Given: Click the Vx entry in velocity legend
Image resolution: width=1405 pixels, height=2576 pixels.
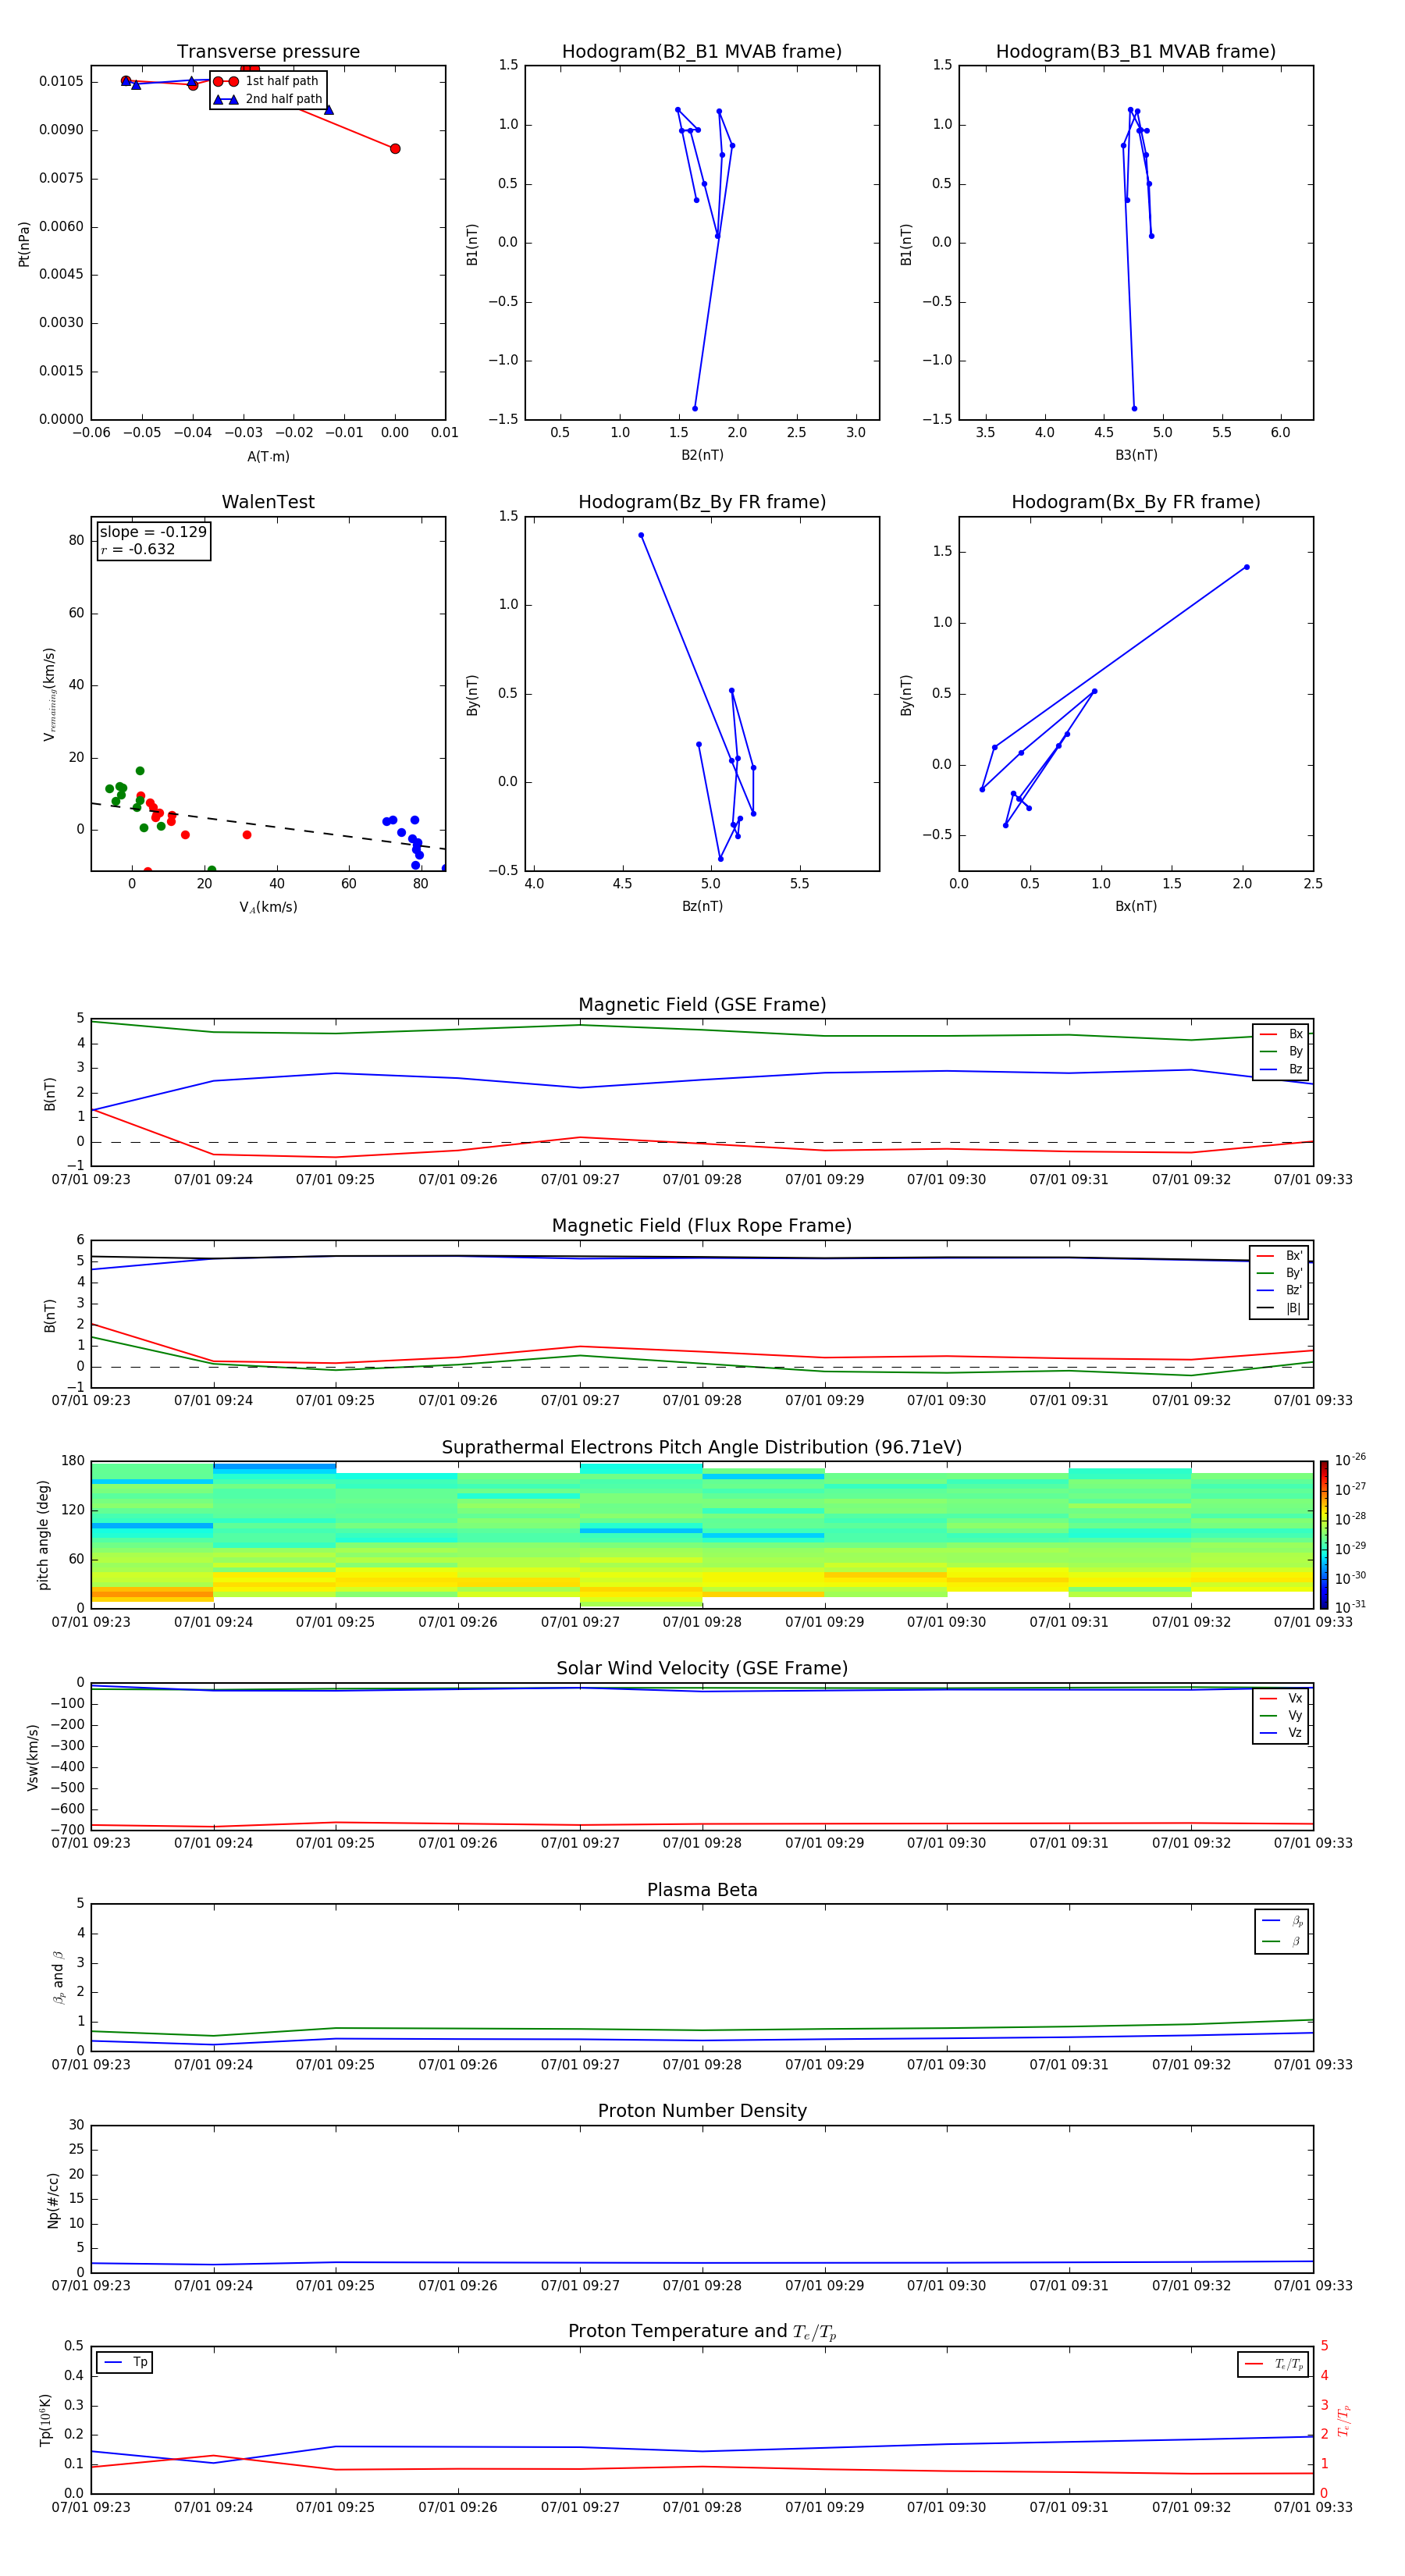Looking at the screenshot, I should pos(1281,1698).
